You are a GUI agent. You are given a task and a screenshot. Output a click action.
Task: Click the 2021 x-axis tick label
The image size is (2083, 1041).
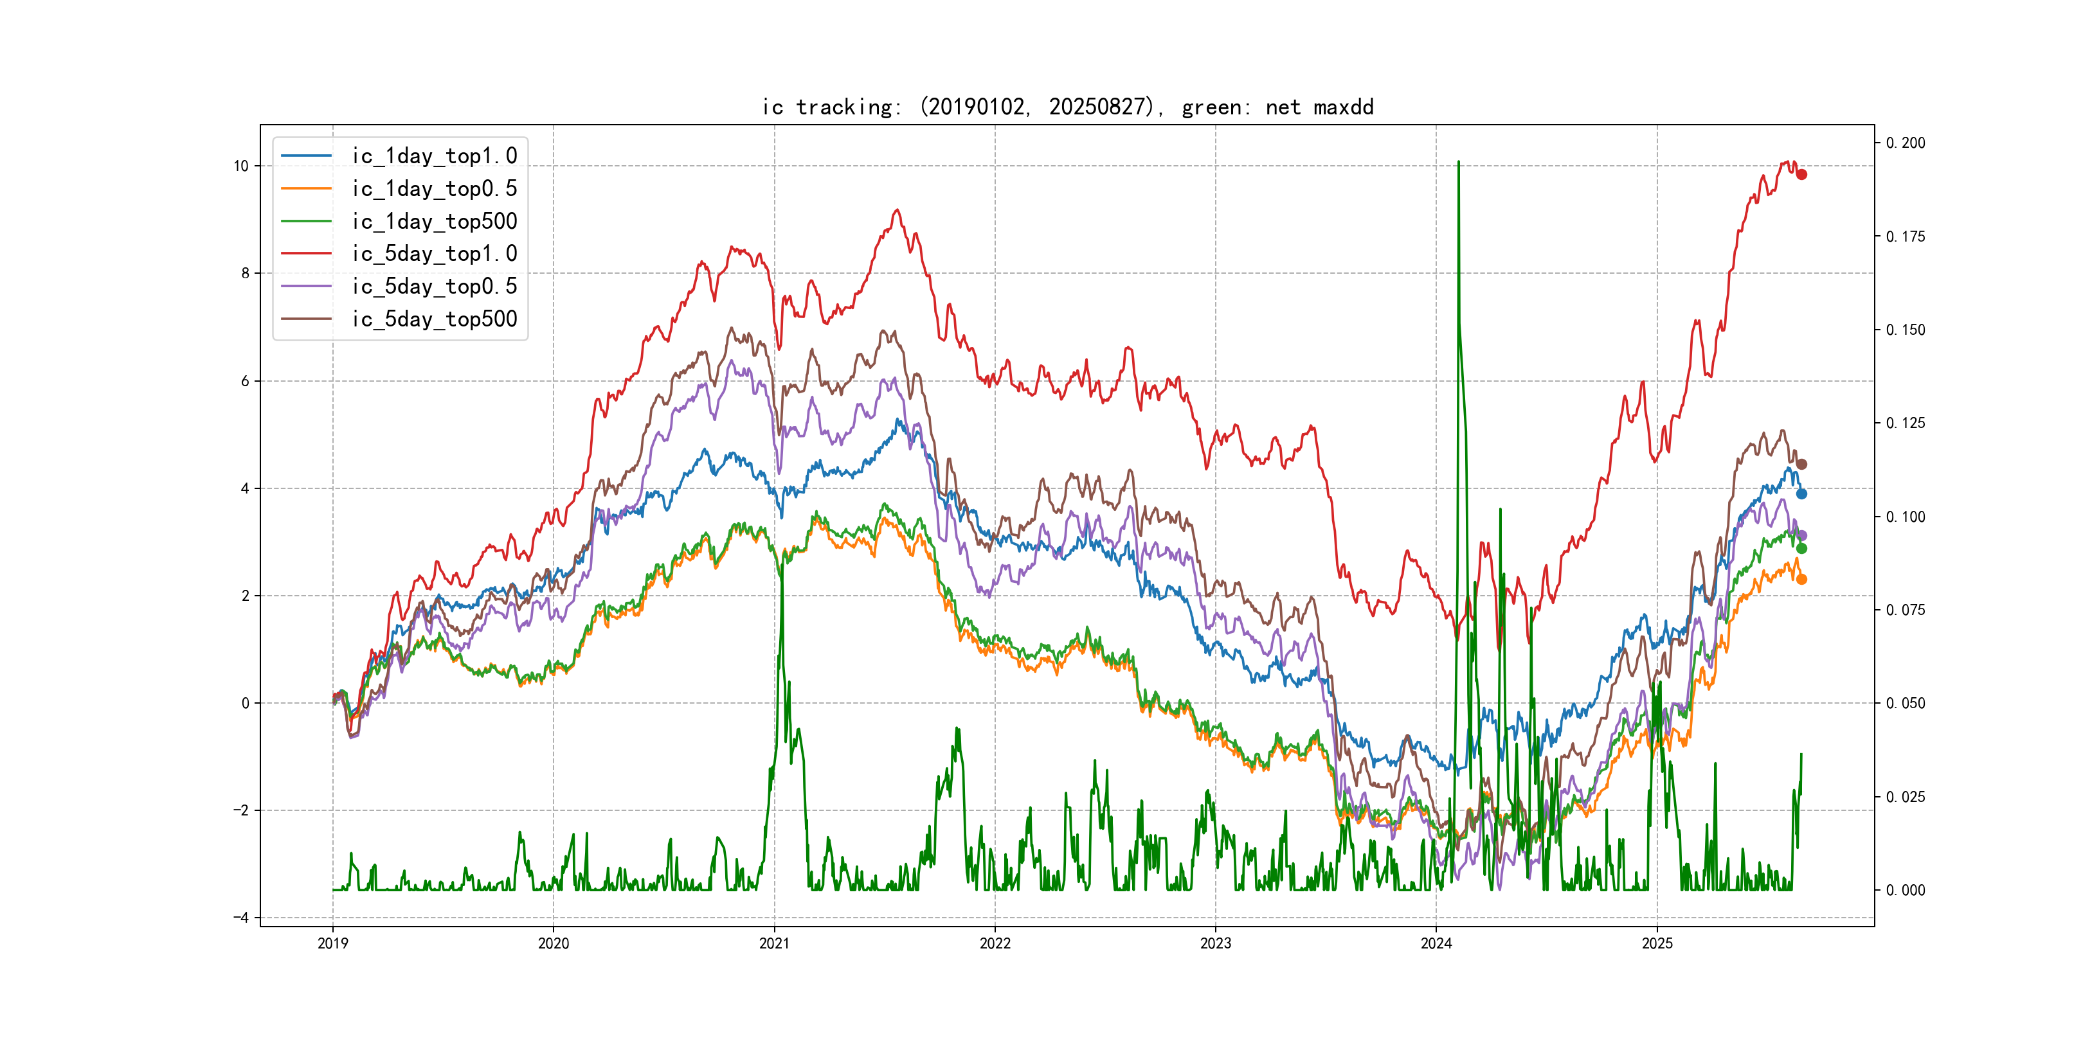(x=774, y=943)
